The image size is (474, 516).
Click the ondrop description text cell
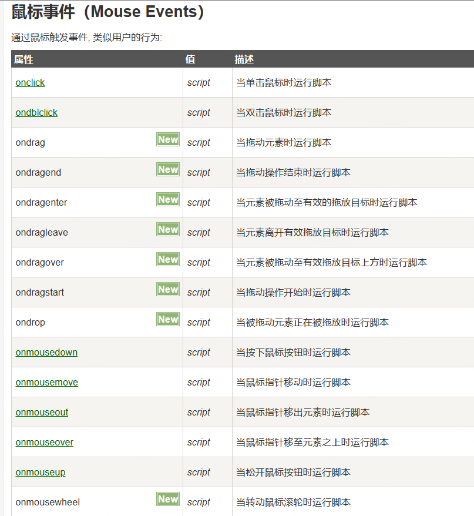[312, 323]
